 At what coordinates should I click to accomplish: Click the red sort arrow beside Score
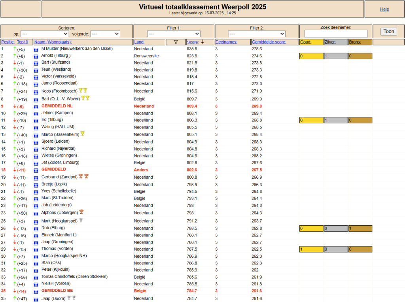[202, 42]
